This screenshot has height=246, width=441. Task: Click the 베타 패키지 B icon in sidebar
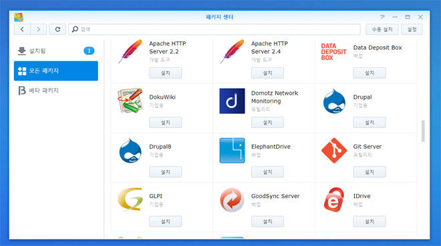(22, 90)
